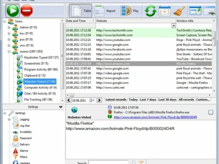Go to next day arrow
Viewport: 219px width, 164px height.
pos(99,100)
